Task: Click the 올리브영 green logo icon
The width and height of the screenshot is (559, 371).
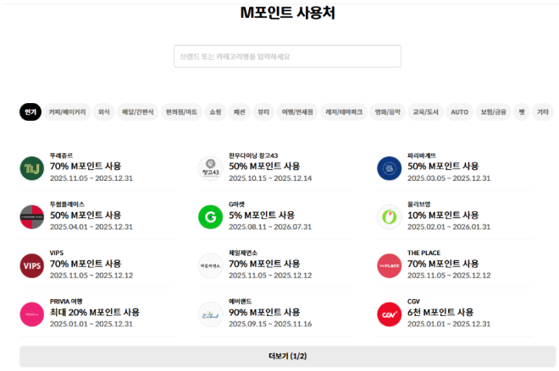Action: (x=389, y=217)
